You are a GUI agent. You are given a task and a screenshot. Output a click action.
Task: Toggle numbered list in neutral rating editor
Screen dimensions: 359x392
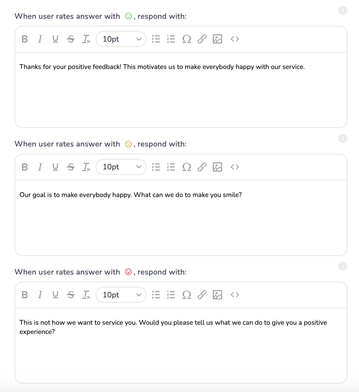[171, 167]
